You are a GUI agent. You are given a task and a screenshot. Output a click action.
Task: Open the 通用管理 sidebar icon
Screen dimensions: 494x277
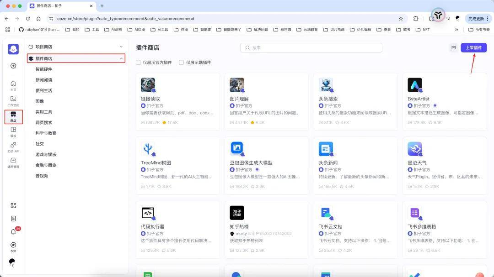tap(13, 161)
